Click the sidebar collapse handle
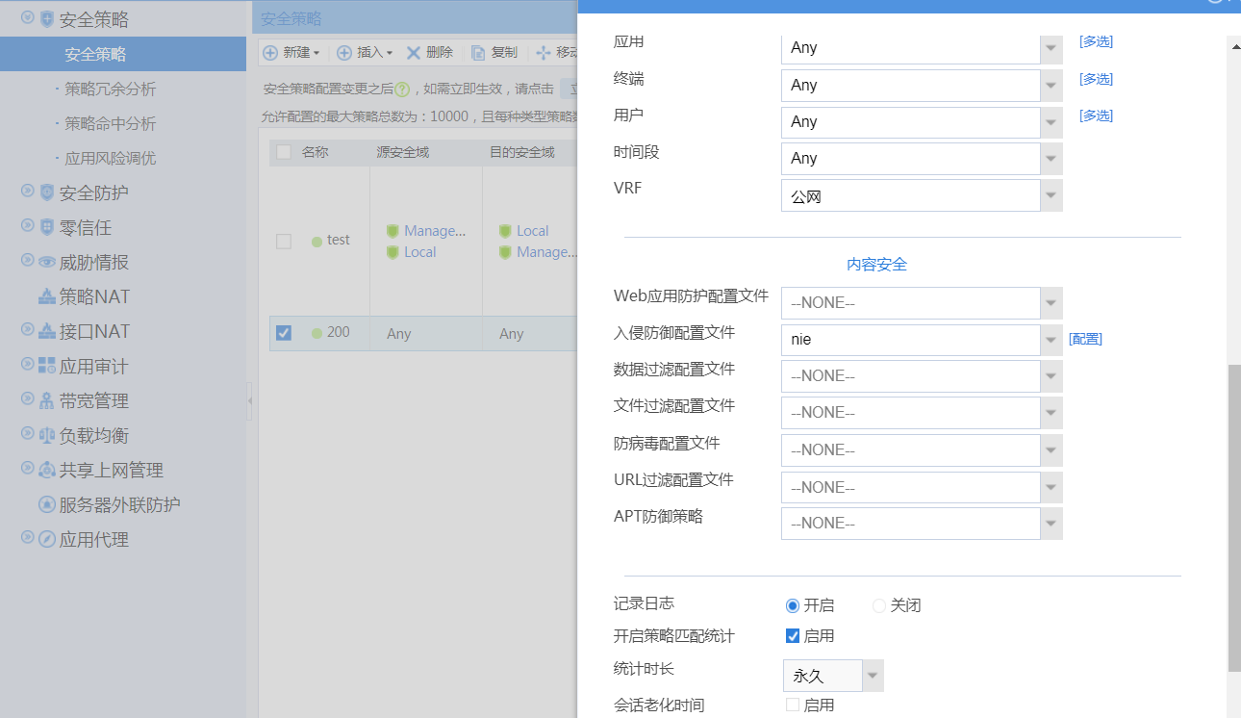This screenshot has width=1241, height=718. click(x=249, y=400)
